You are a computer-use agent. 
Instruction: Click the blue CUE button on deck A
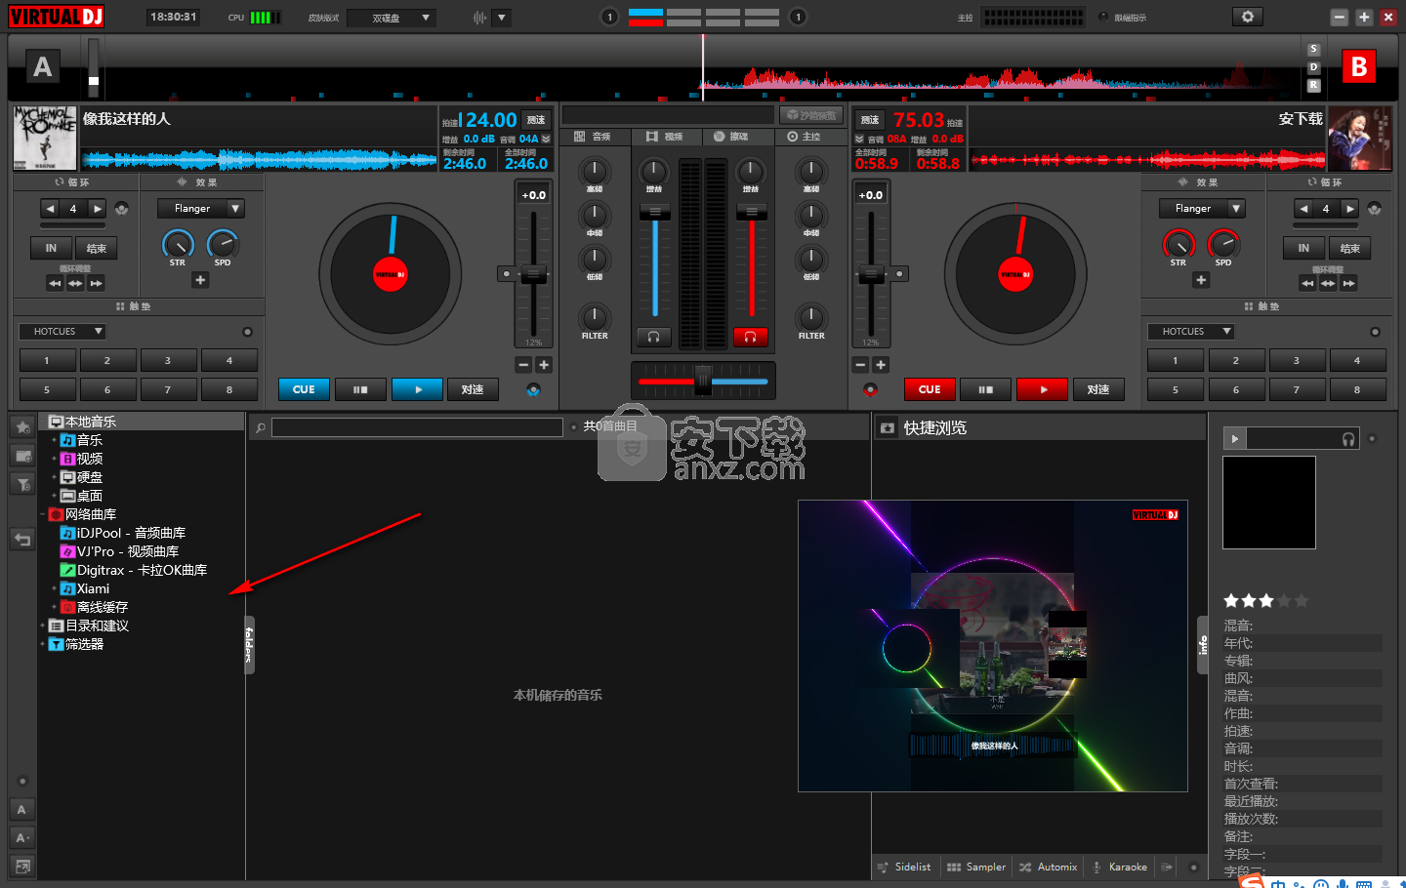tap(304, 389)
